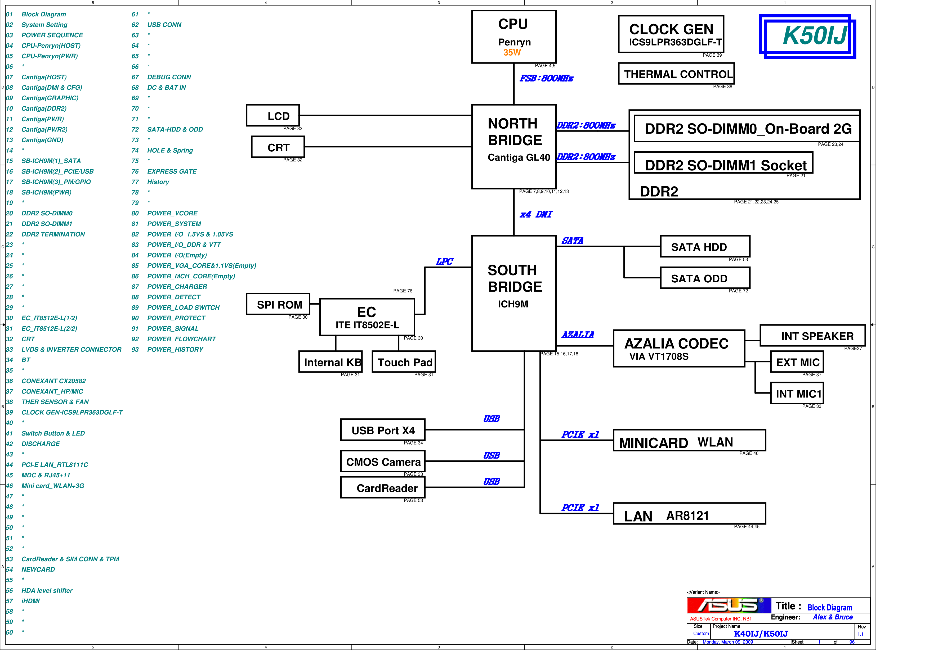Click the USB Port X4 block
Screen dimensions: 929x656
(383, 430)
